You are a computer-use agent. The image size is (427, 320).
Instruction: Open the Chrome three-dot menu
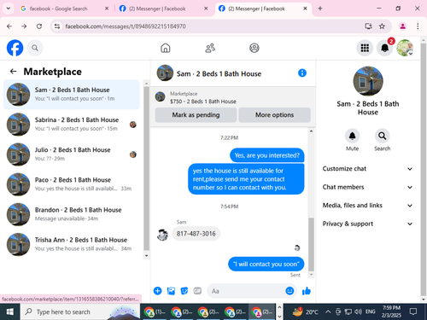[418, 26]
